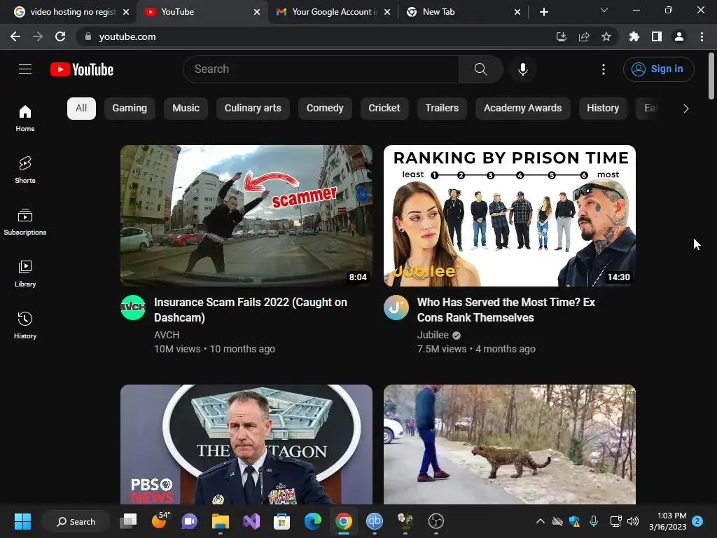Select the Comedy category chip
717x538 pixels.
click(325, 109)
